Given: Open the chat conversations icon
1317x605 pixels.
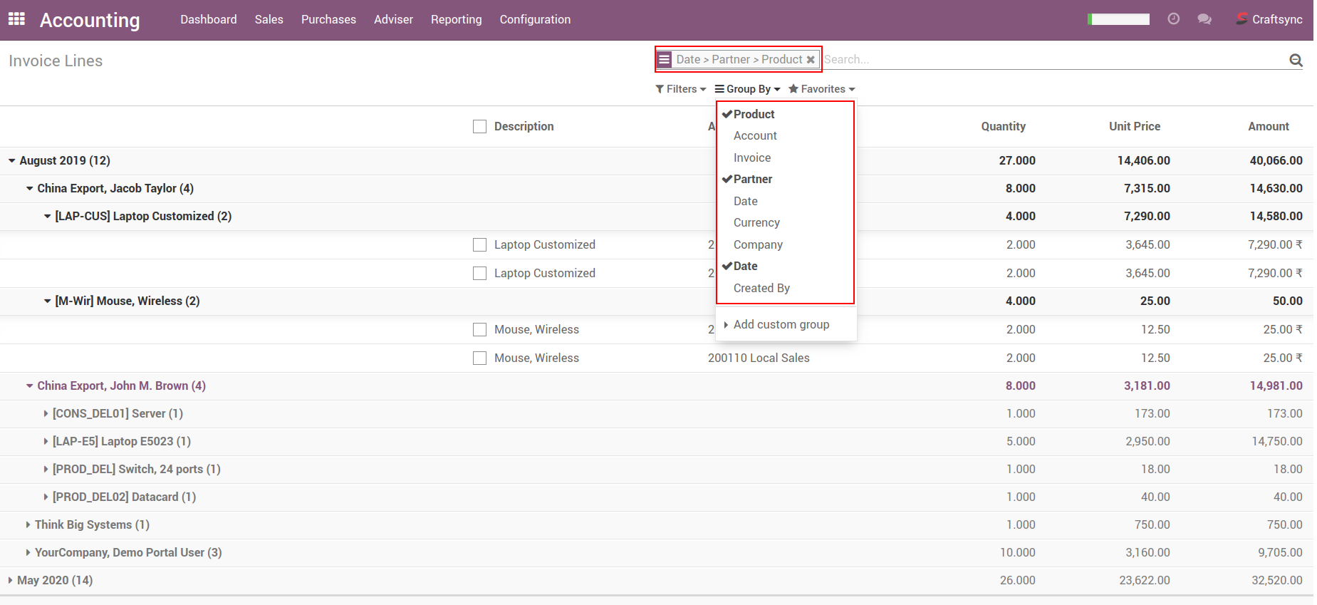Looking at the screenshot, I should 1204,19.
